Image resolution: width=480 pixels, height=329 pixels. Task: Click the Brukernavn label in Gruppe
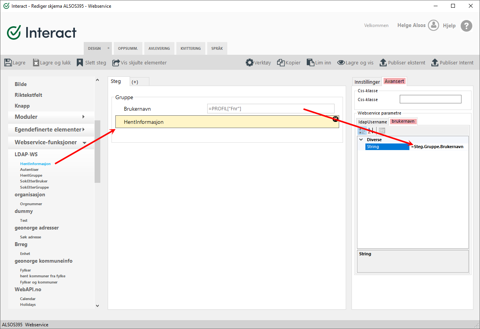click(x=137, y=109)
